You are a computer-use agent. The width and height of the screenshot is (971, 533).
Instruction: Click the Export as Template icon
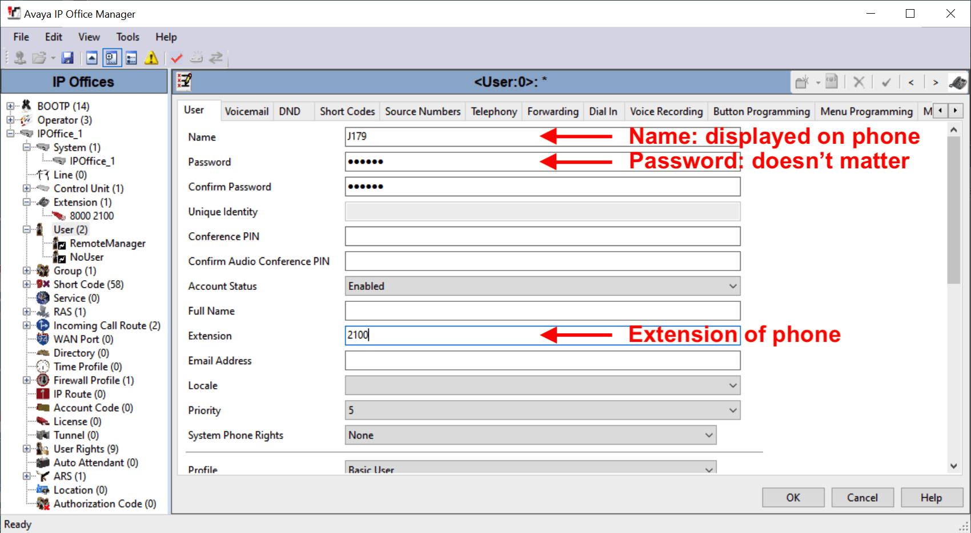[832, 82]
